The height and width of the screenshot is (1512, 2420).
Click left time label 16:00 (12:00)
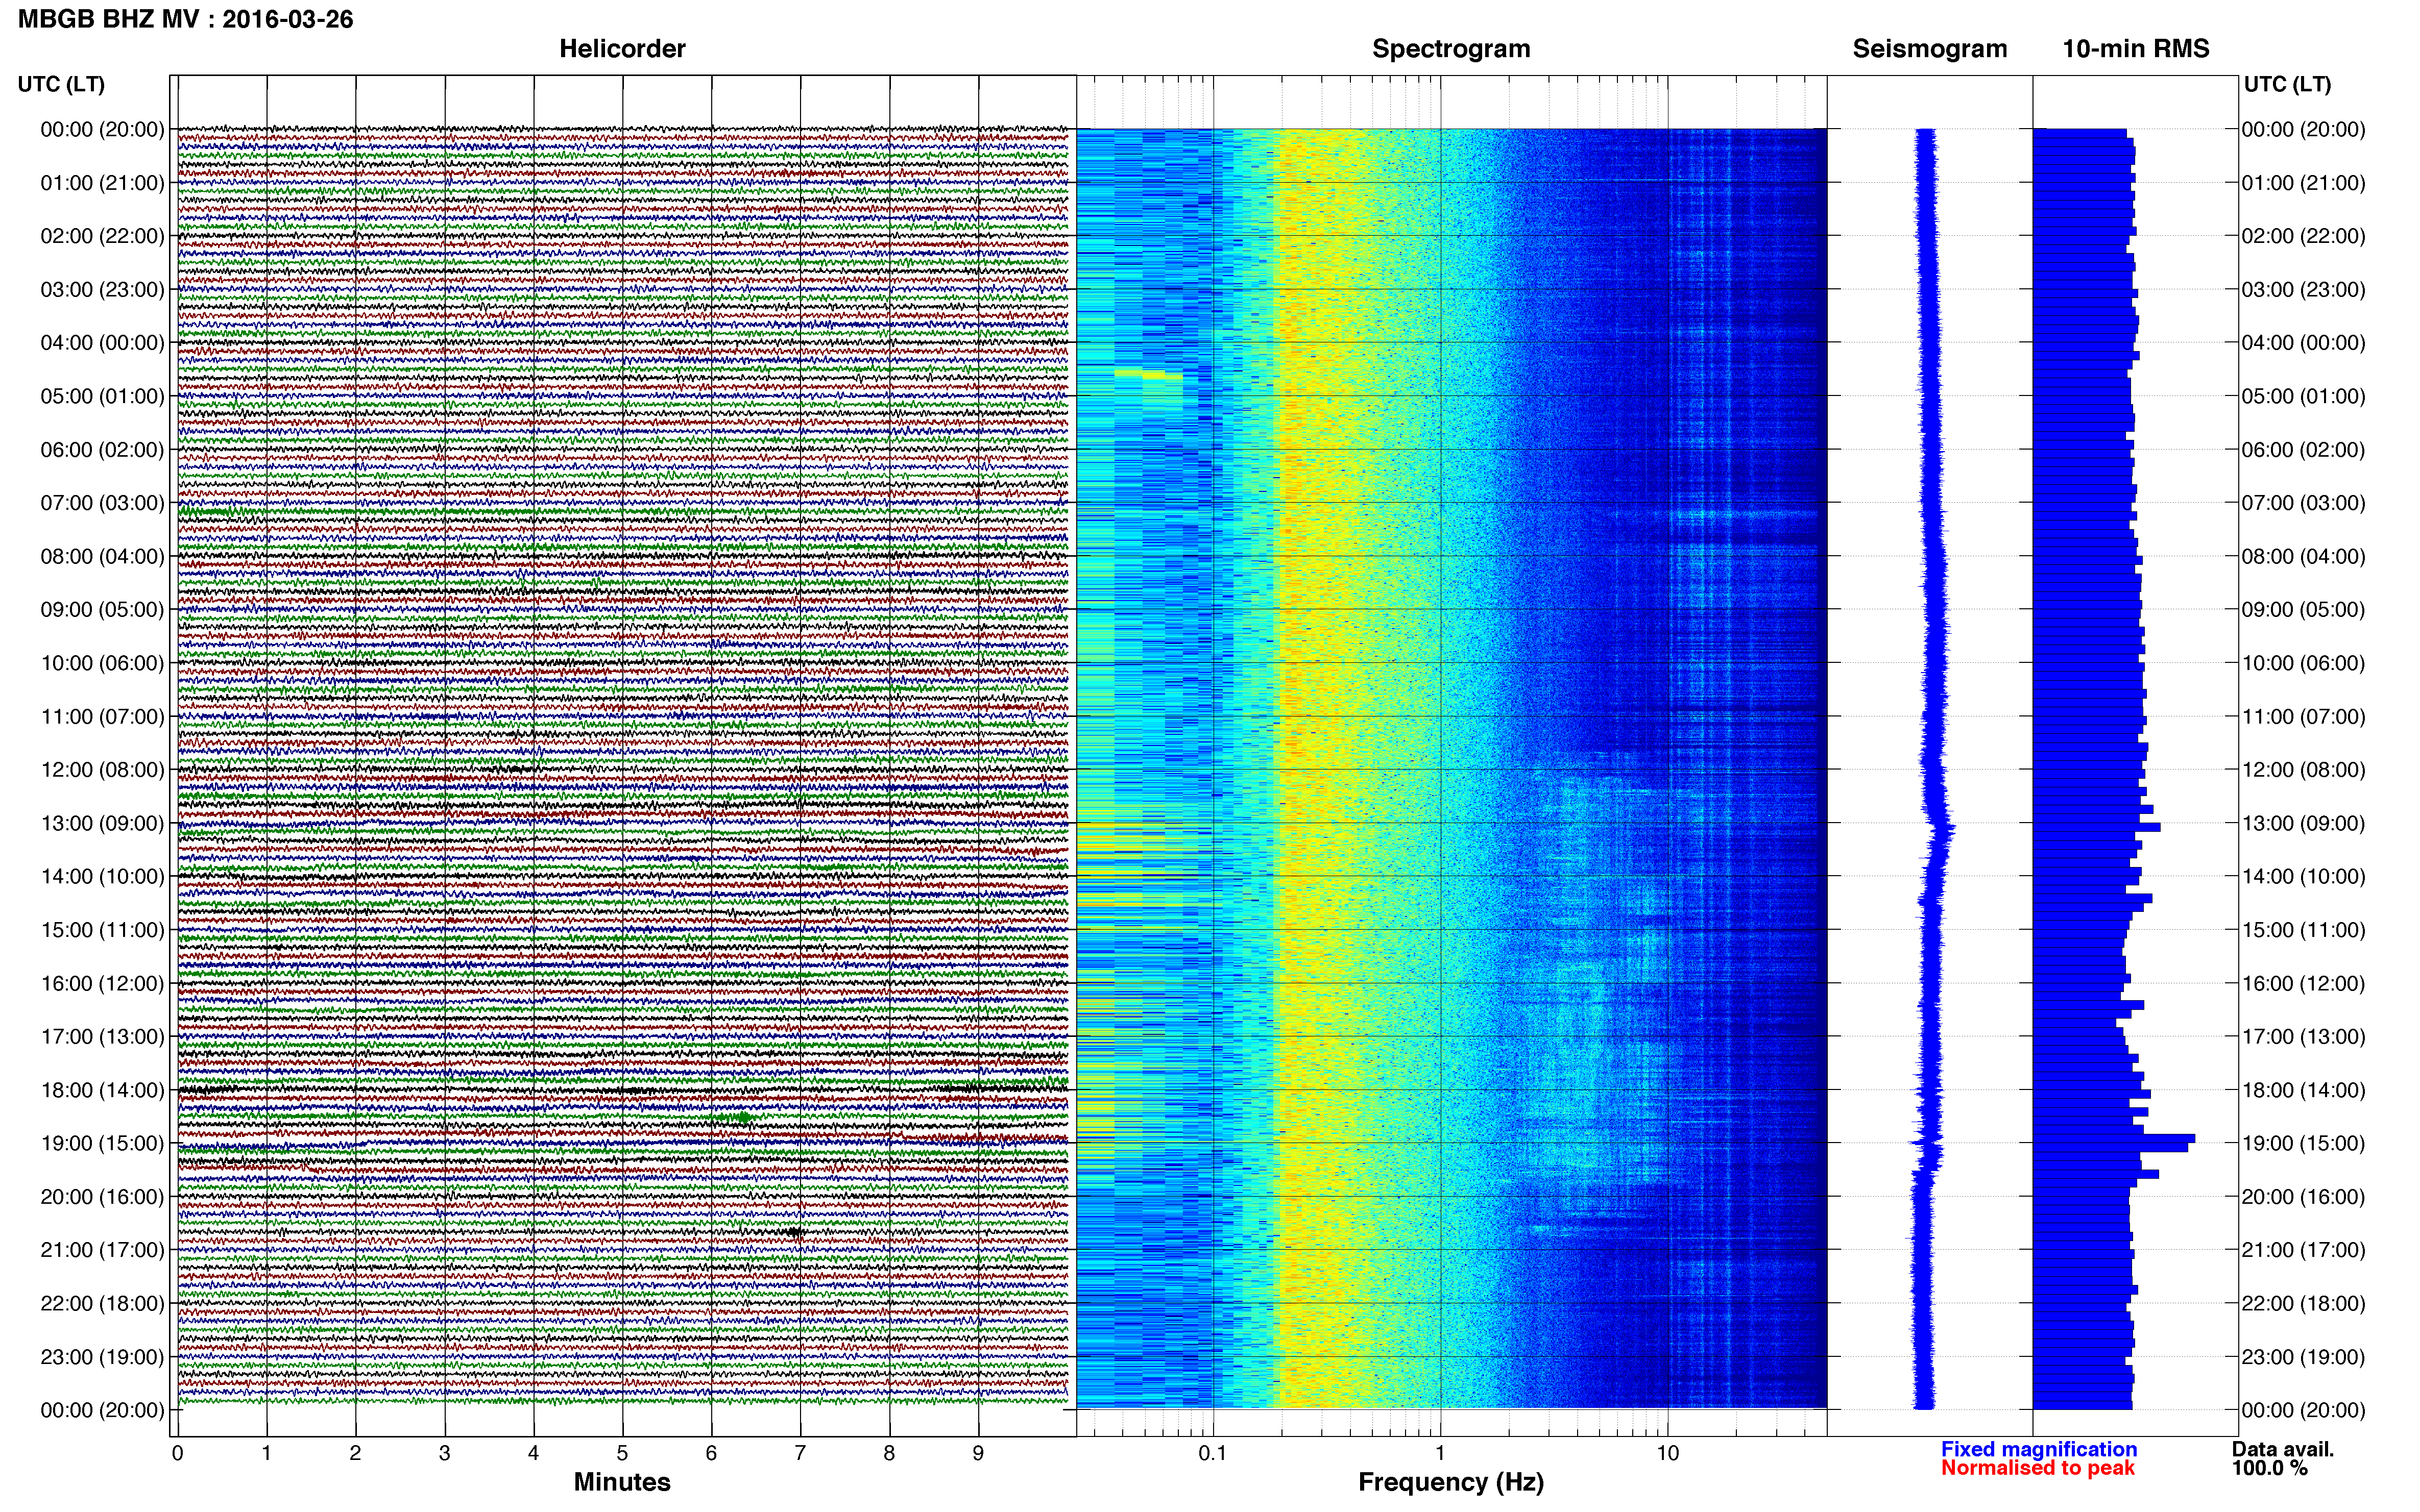coord(102,984)
